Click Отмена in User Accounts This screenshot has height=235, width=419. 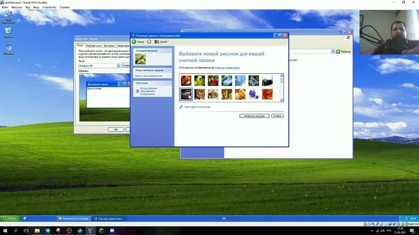[x=277, y=116]
